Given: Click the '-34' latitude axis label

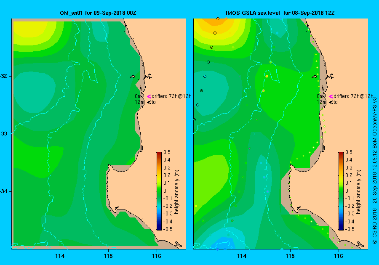Looking at the screenshot, I should pyautogui.click(x=3, y=191).
